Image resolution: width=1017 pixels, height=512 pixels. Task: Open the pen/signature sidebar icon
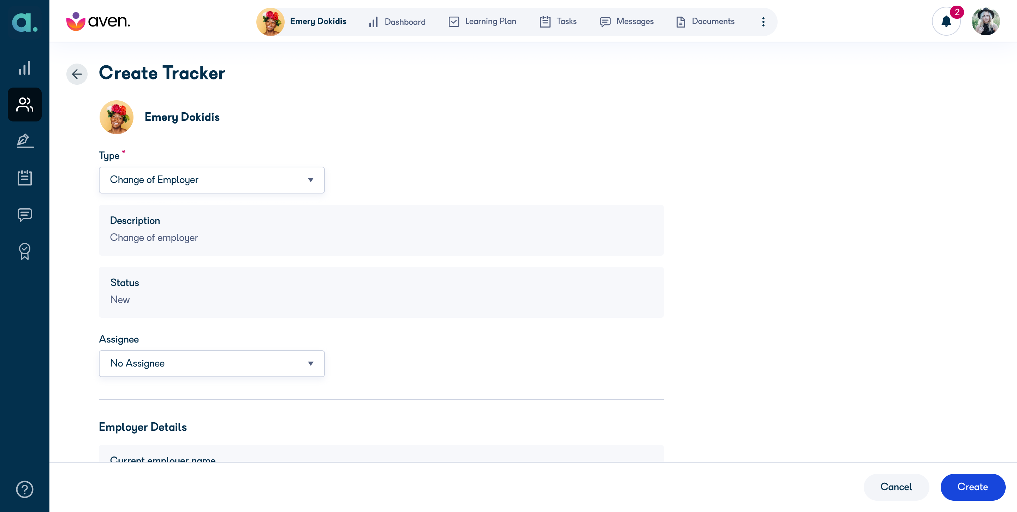[25, 141]
